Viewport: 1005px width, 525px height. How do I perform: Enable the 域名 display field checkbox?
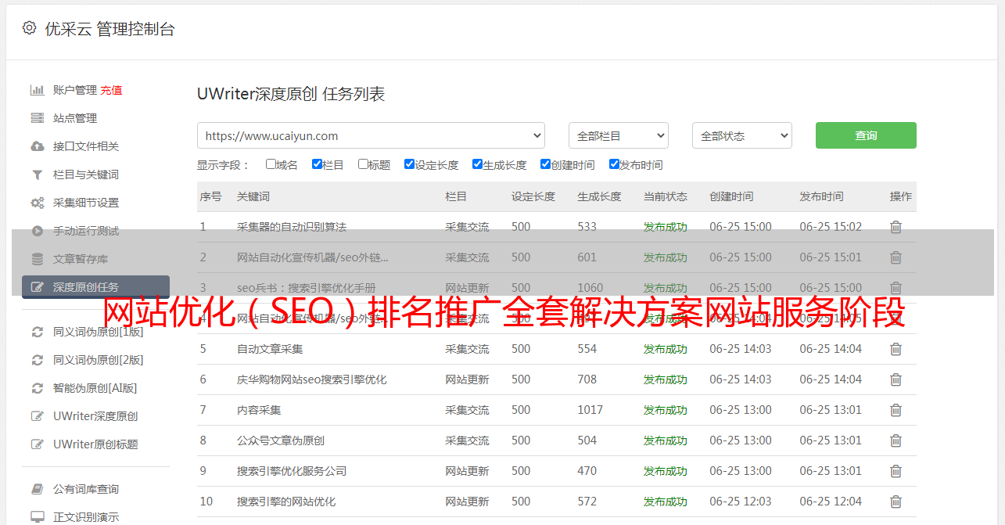271,164
